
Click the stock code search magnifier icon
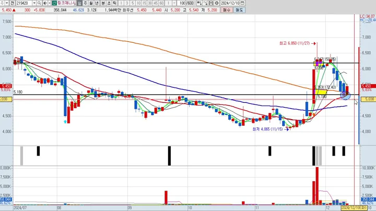point(39,3)
